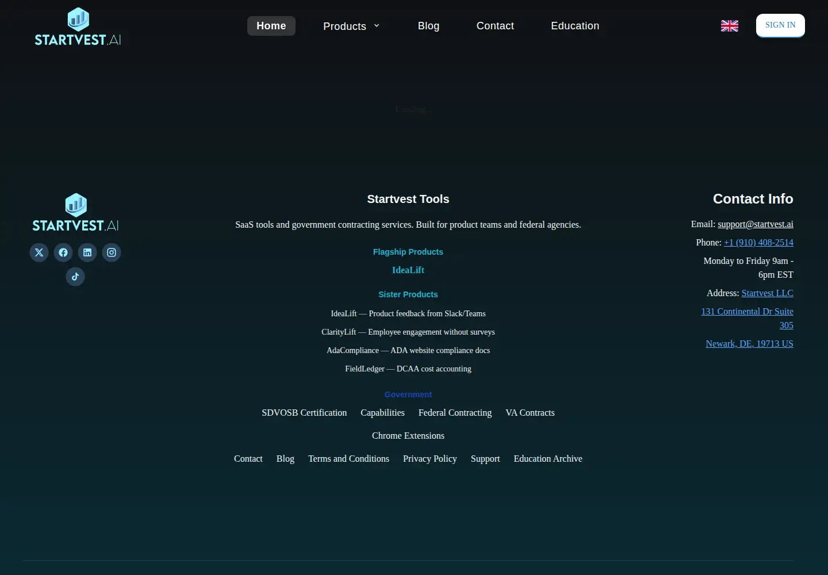
Task: Open SDVOSB Certification link
Action: tap(304, 413)
